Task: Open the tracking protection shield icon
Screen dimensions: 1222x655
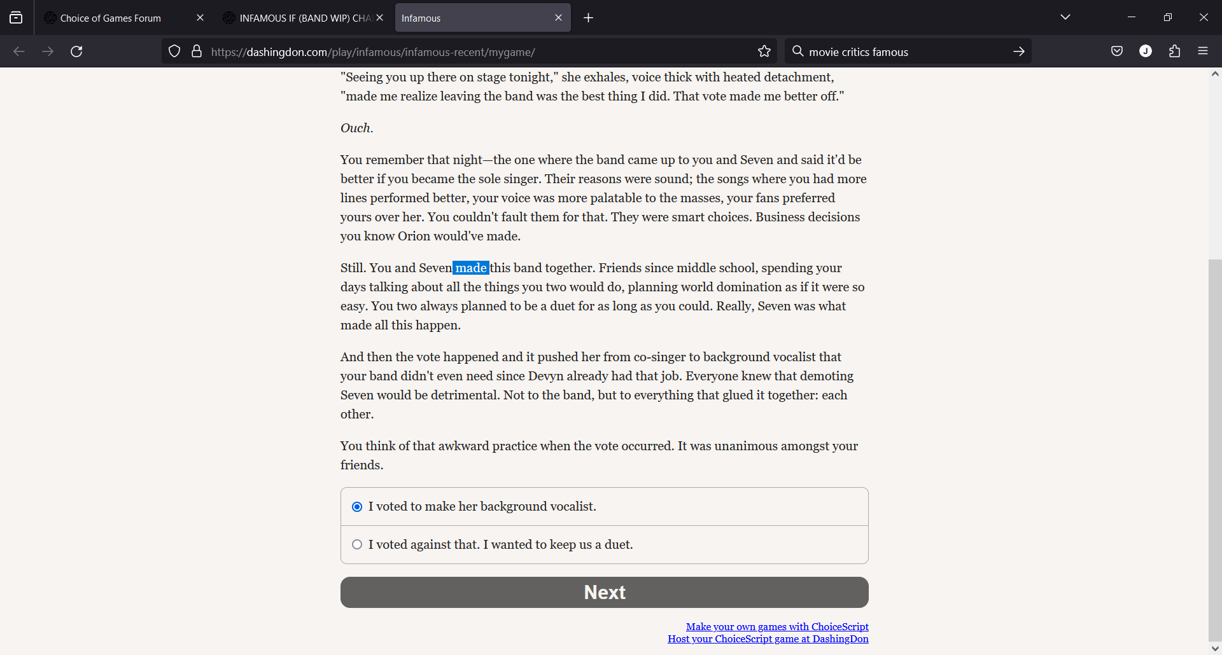Action: [174, 52]
